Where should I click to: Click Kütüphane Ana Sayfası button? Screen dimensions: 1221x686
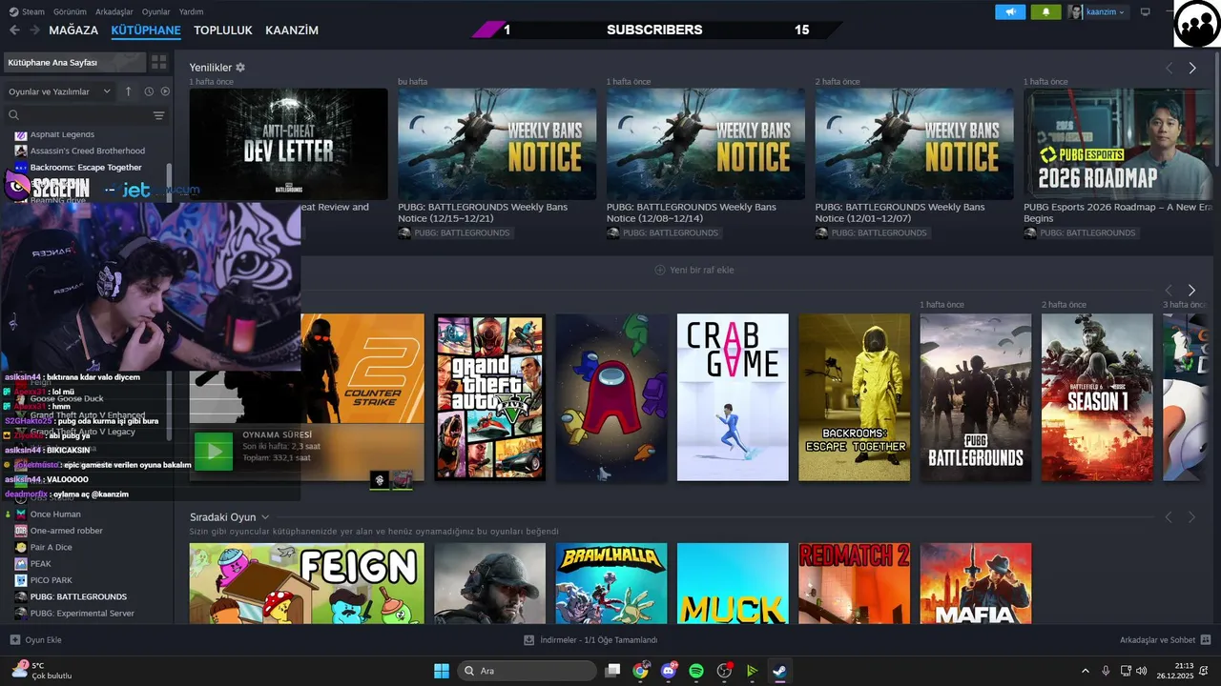[x=73, y=62]
